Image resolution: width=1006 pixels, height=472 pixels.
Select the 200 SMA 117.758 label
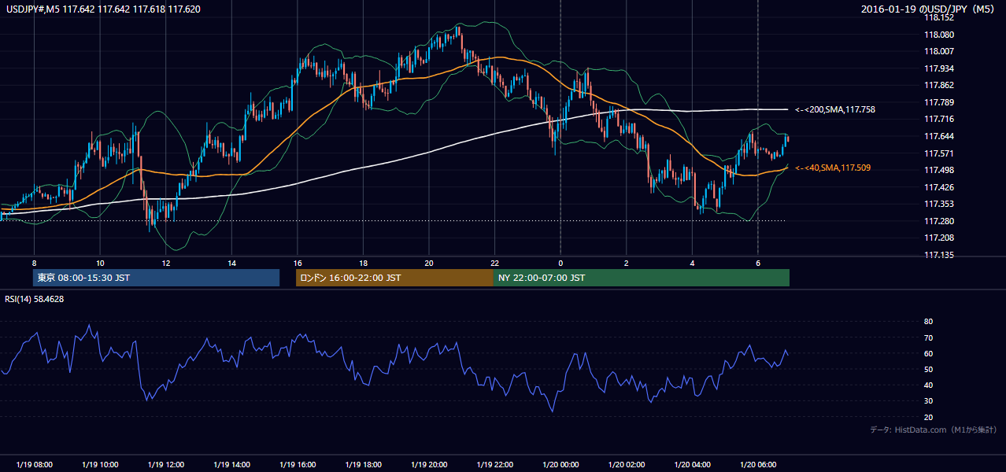click(x=835, y=110)
